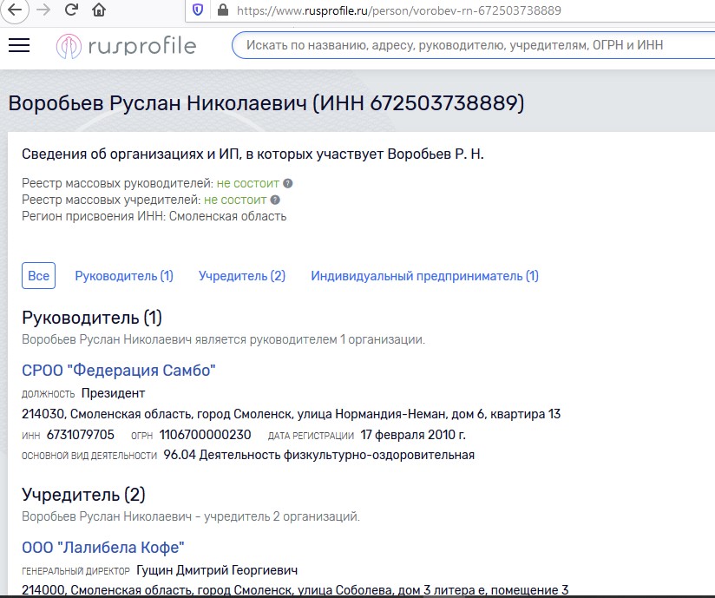
Task: Open the browser home page
Action: [99, 10]
